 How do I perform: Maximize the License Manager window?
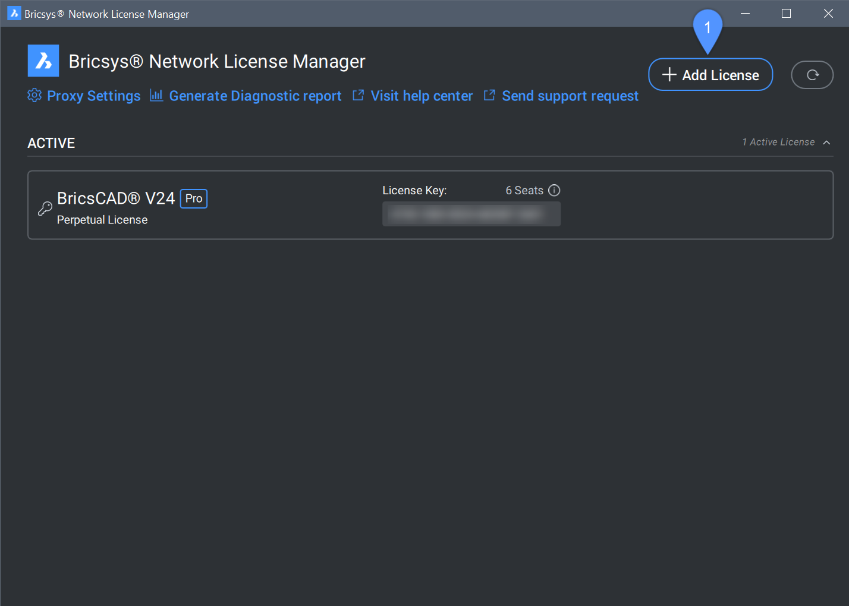[x=786, y=14]
